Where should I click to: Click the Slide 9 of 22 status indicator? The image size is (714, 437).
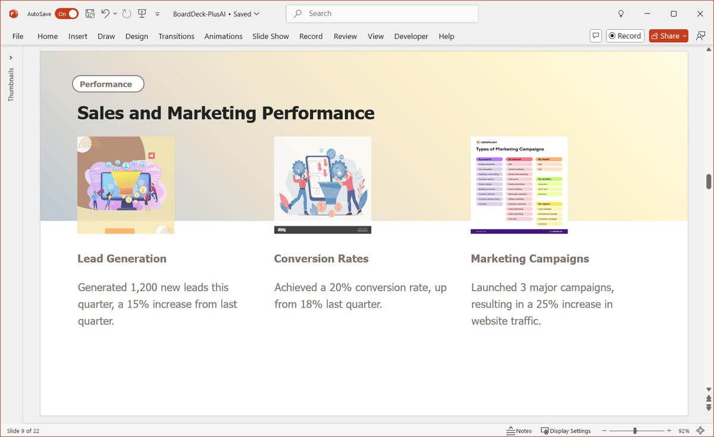pos(23,430)
